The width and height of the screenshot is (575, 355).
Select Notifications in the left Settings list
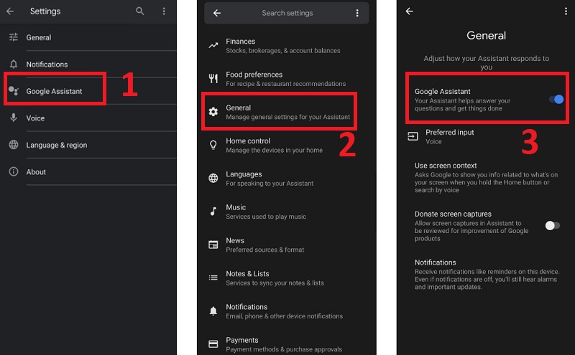pyautogui.click(x=47, y=65)
